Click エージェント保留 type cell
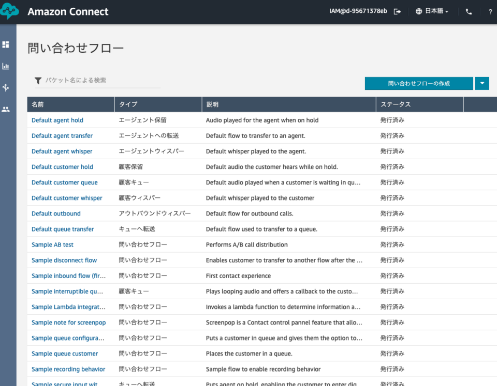Image resolution: width=497 pixels, height=386 pixels. [143, 120]
